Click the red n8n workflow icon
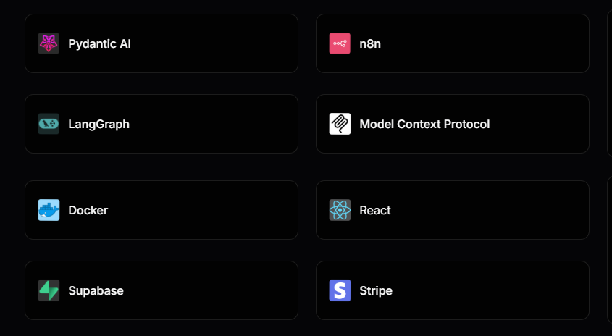 [x=340, y=43]
